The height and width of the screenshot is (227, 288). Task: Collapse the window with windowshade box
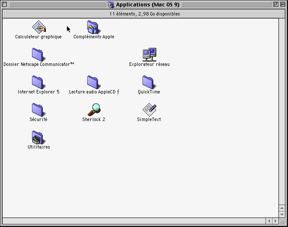[x=283, y=5]
